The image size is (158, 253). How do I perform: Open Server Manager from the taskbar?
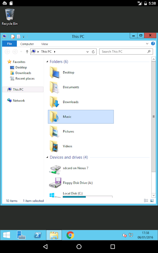pyautogui.click(x=21, y=235)
